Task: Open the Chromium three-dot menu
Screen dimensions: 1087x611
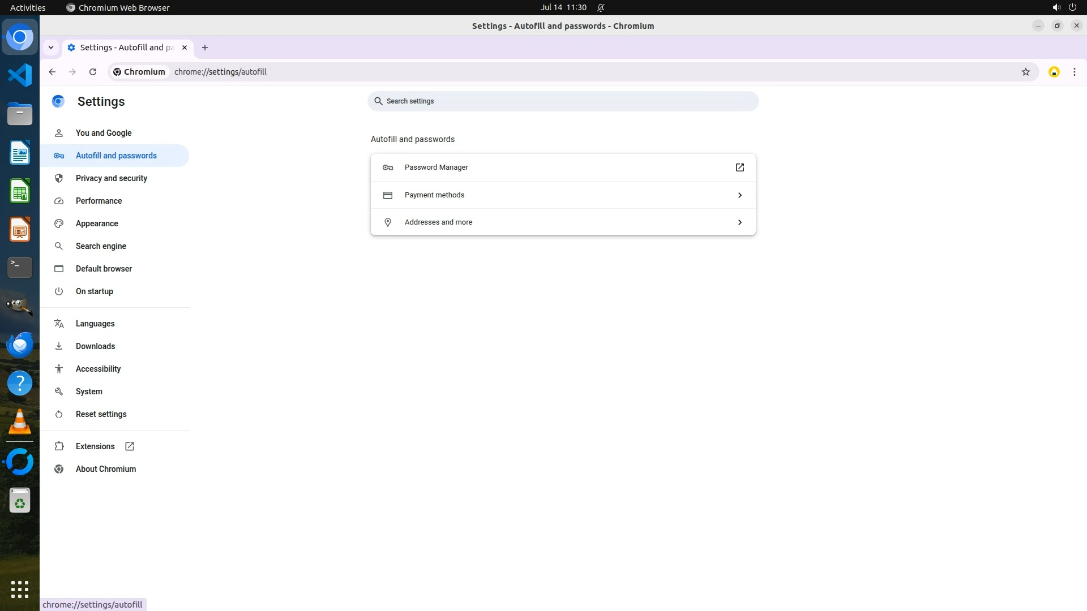Action: point(1074,72)
